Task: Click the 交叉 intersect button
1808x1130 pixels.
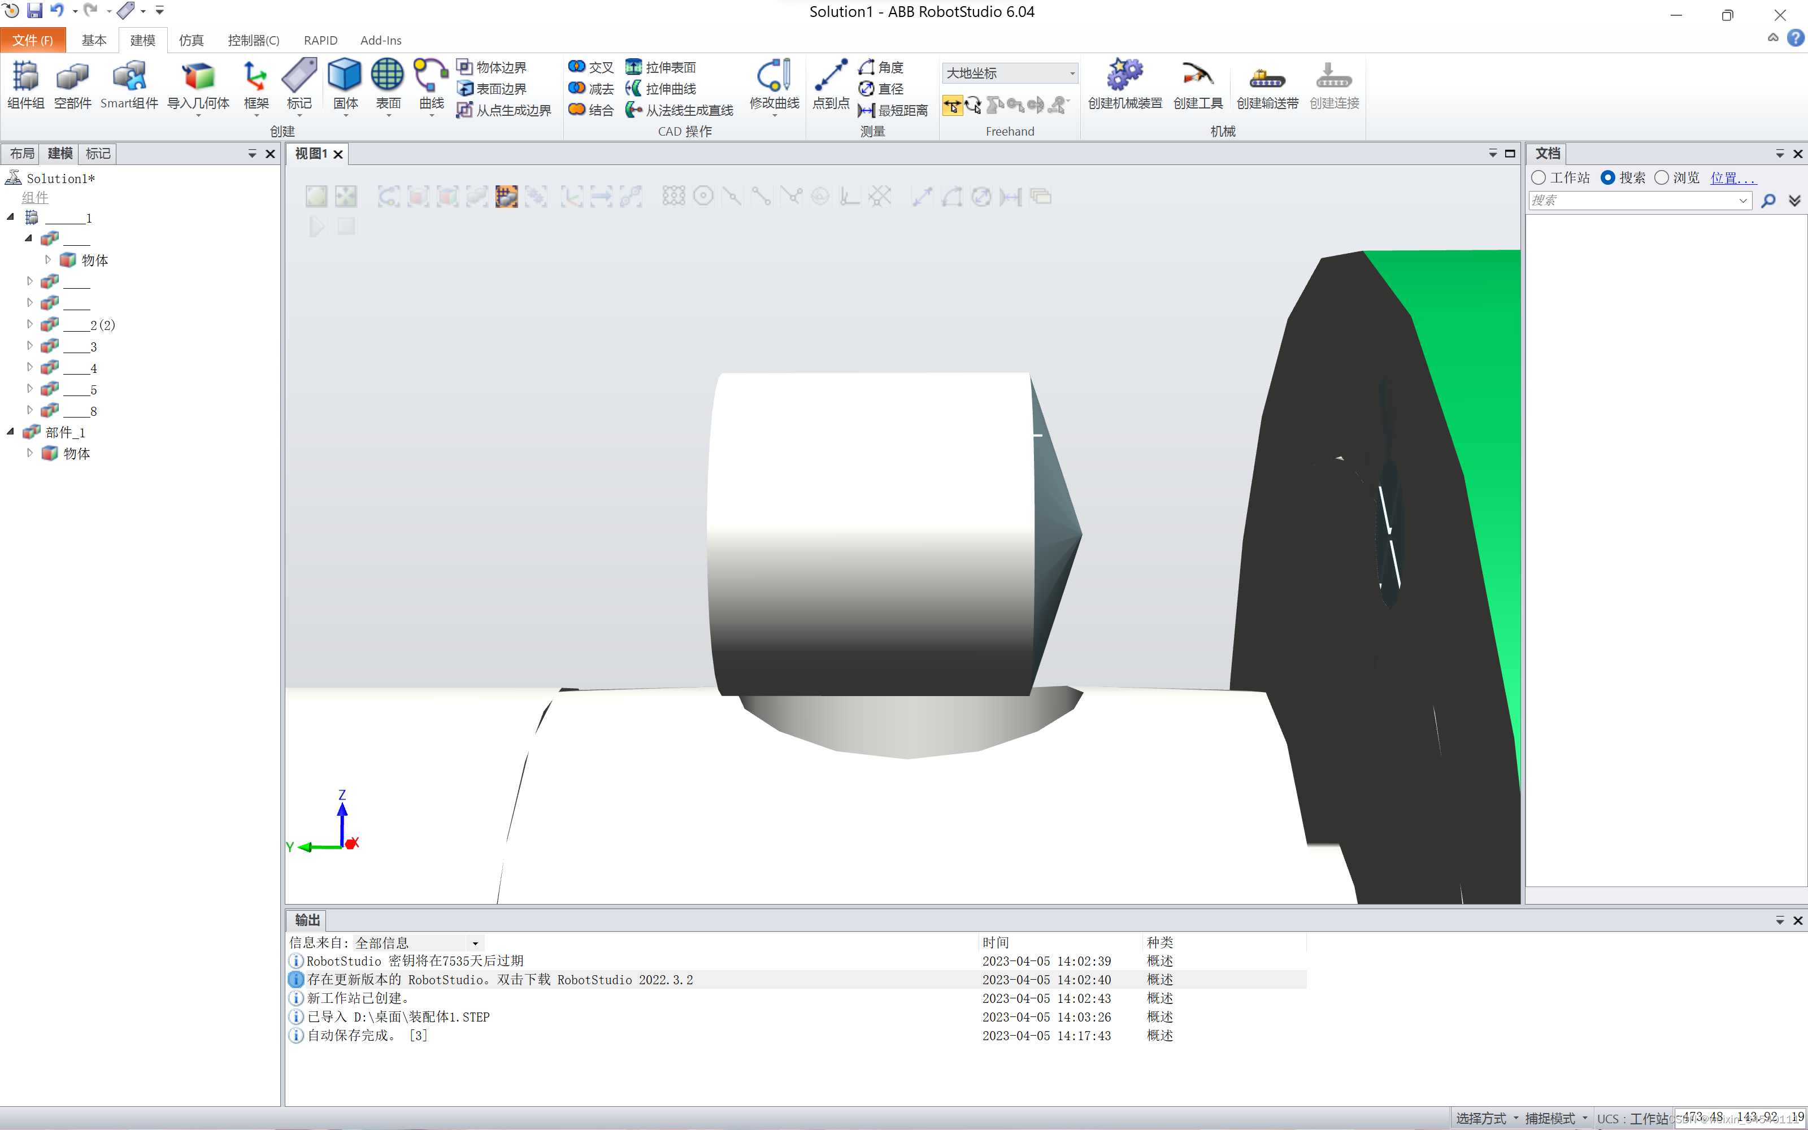Action: coord(590,67)
